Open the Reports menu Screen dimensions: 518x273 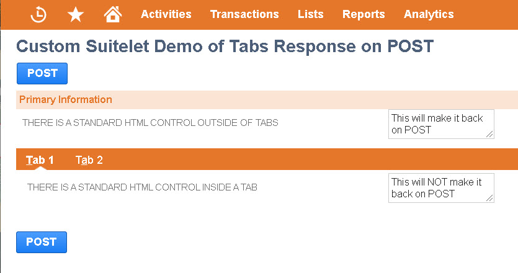click(364, 14)
